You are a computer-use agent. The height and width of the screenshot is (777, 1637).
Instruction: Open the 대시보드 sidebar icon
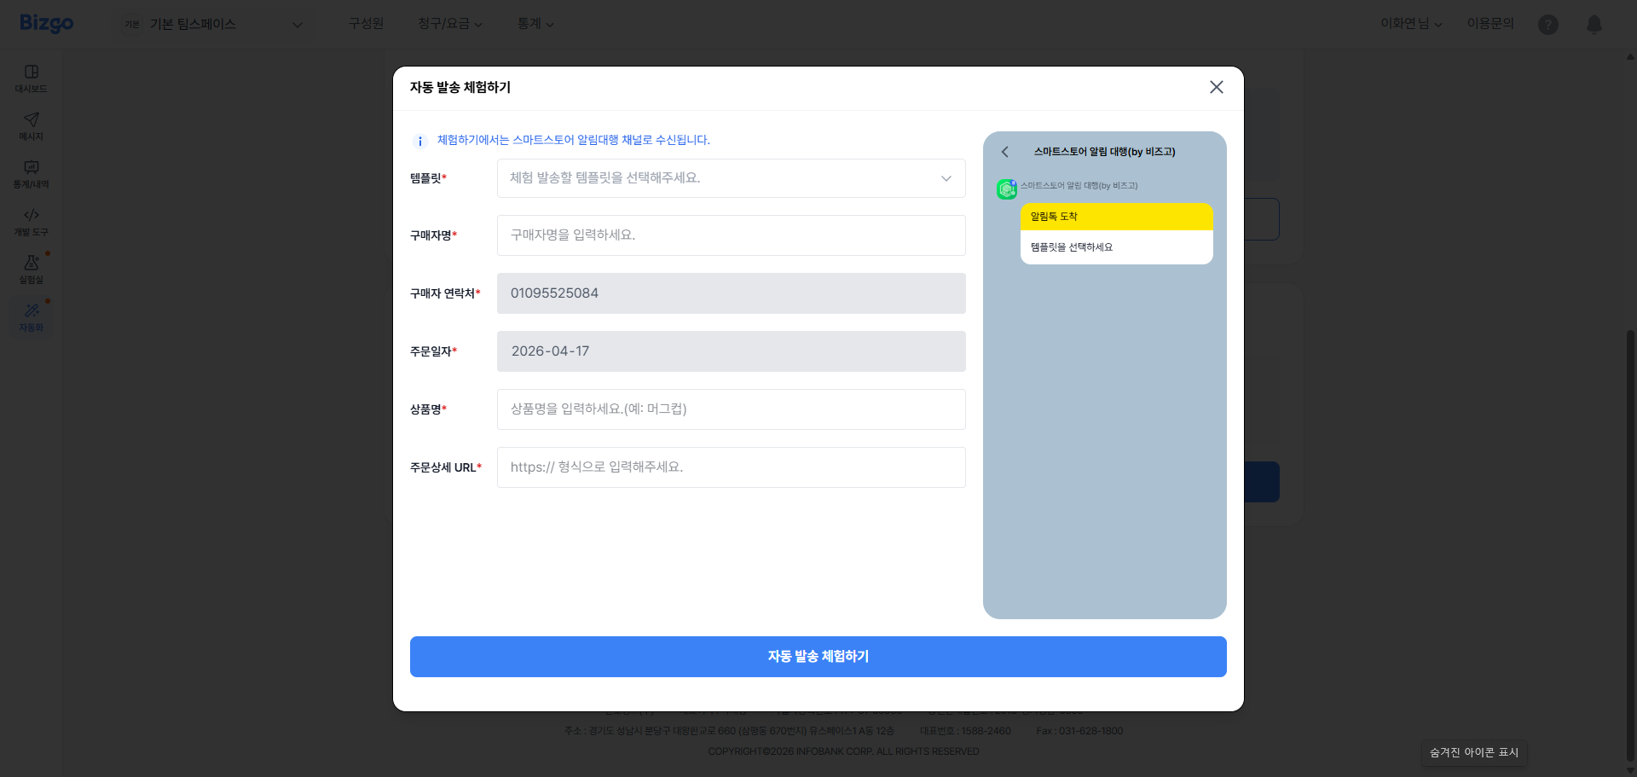(x=31, y=77)
